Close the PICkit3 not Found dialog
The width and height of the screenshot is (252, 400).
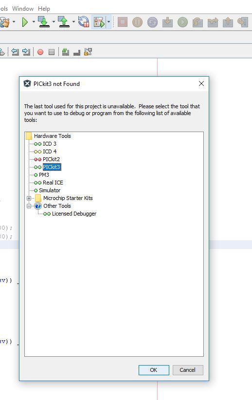click(201, 83)
